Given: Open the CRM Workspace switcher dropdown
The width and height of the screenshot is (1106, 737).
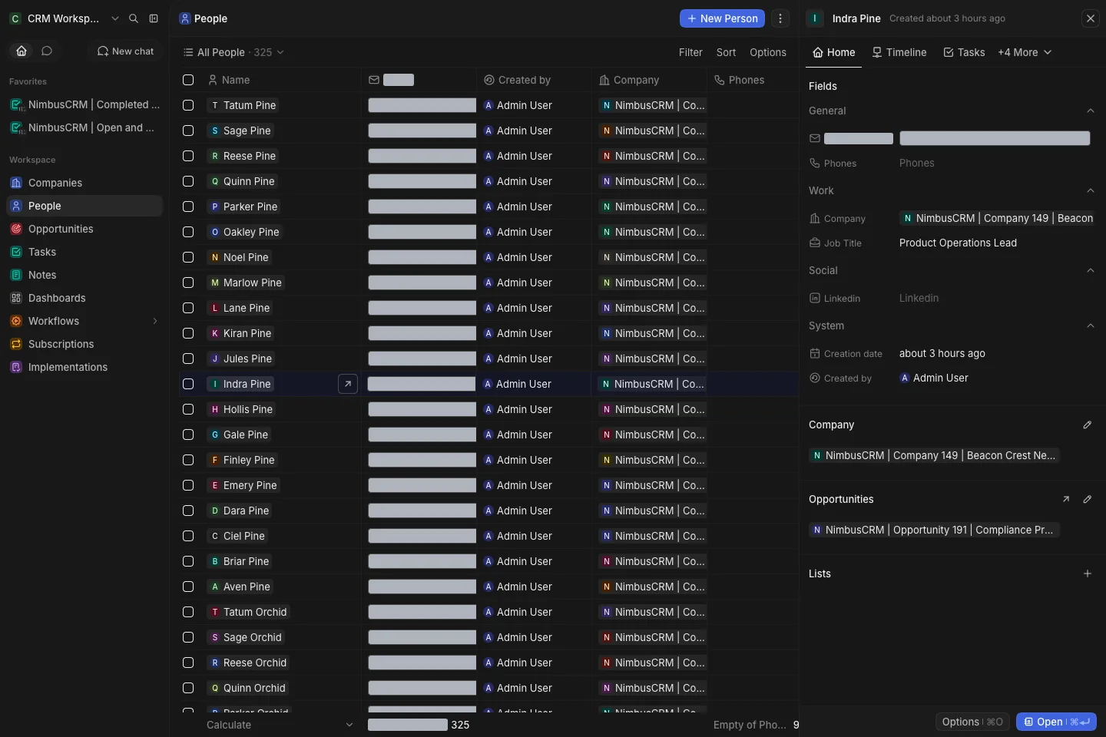Looking at the screenshot, I should coord(65,18).
